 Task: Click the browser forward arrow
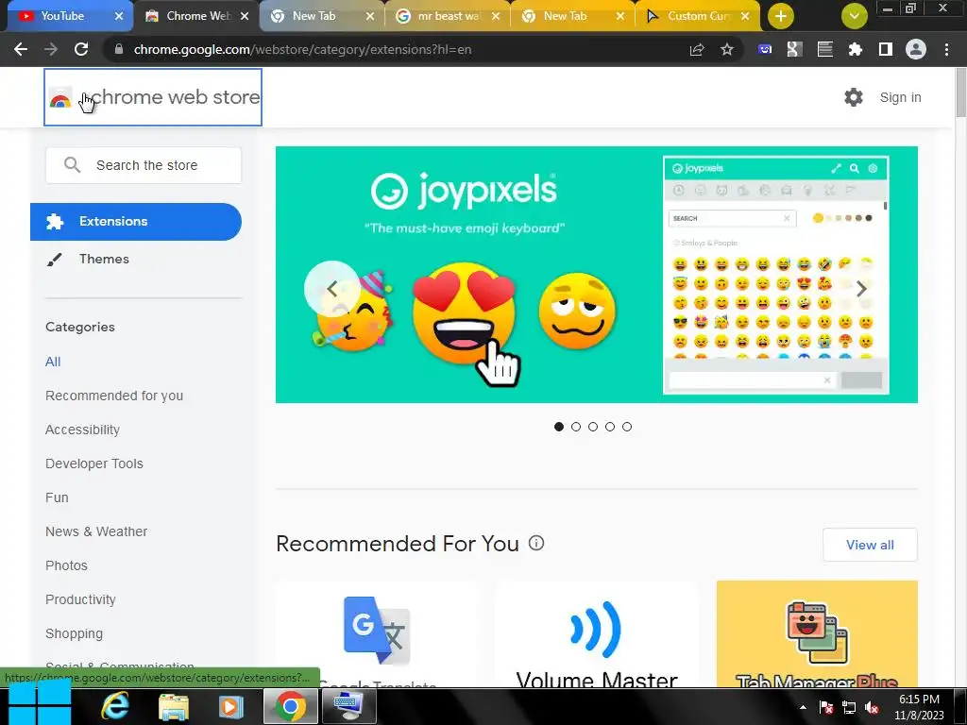coord(51,49)
